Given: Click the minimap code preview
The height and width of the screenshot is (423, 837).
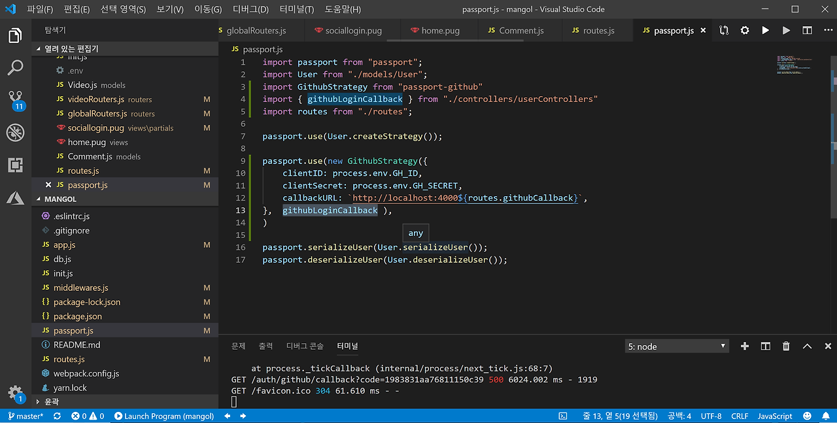Looking at the screenshot, I should point(793,65).
